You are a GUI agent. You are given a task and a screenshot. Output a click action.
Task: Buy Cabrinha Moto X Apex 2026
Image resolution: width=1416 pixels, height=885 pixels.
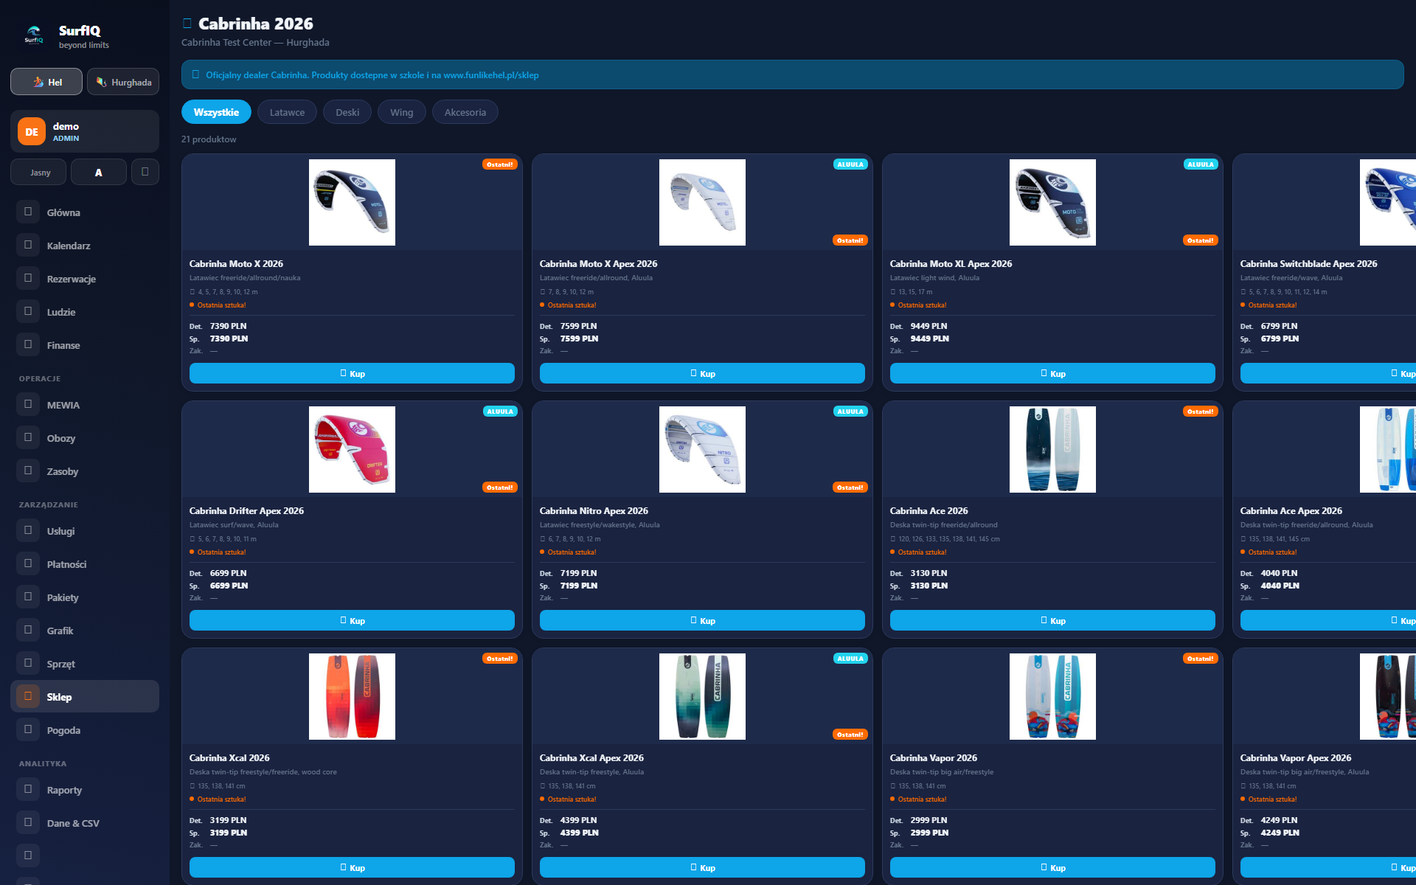[x=702, y=373]
